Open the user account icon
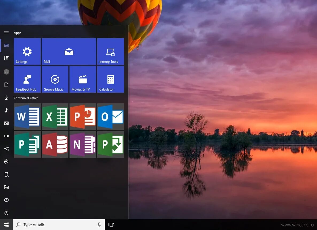Screen dimensions: 317x230 pyautogui.click(x=6, y=72)
